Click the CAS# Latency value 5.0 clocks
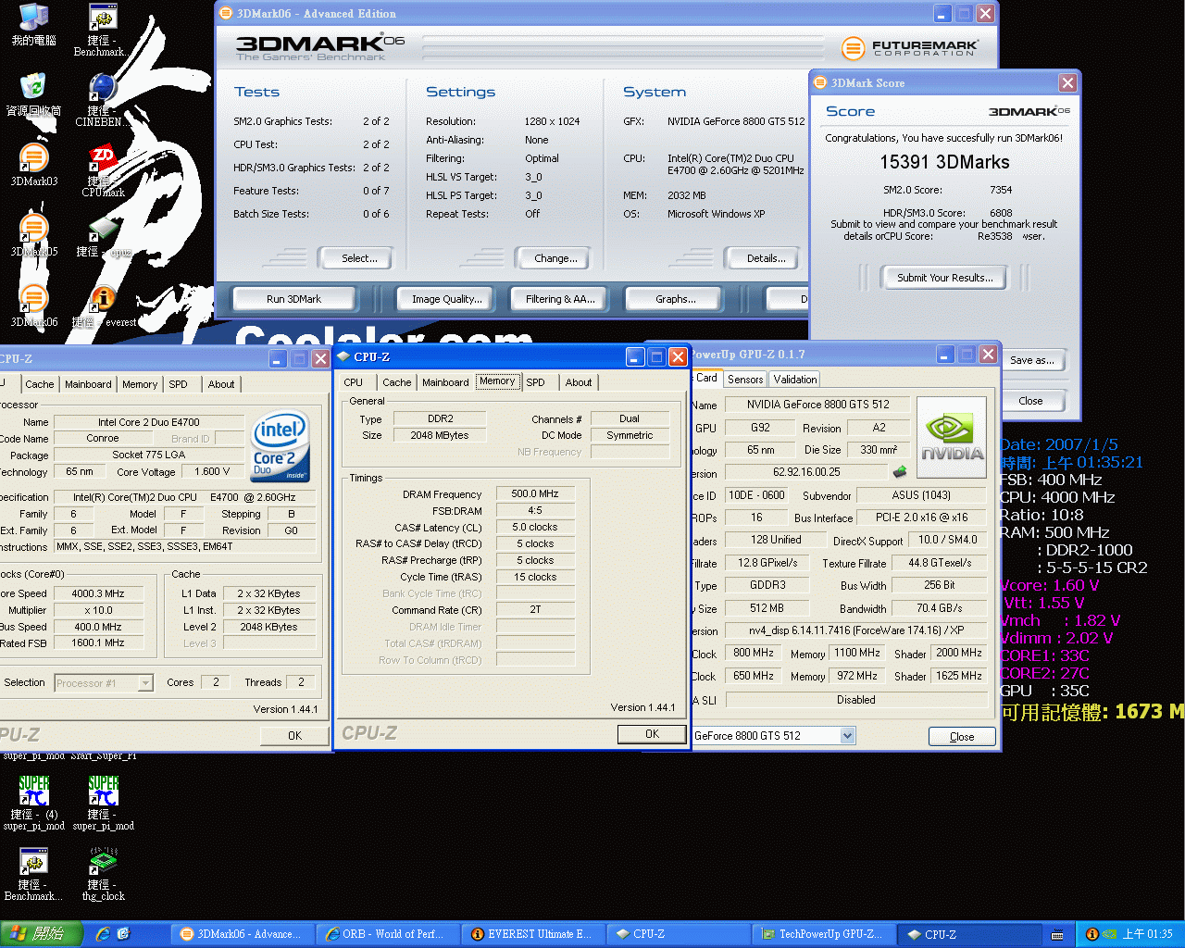This screenshot has height=948, width=1185. tap(535, 527)
